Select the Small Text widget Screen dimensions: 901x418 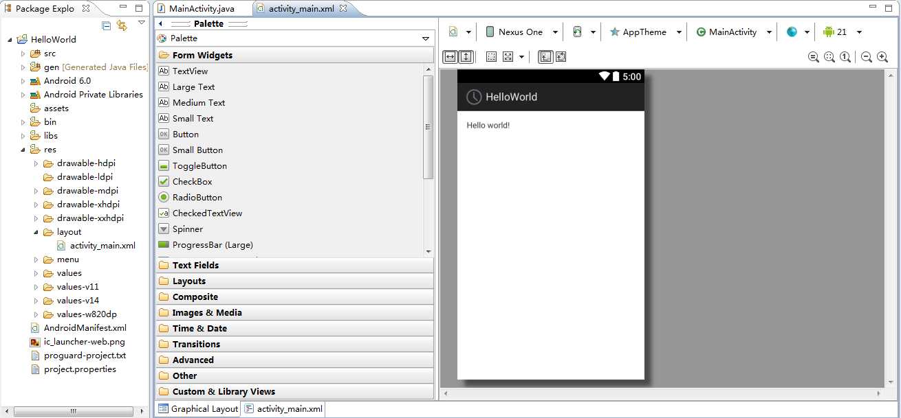(x=193, y=118)
